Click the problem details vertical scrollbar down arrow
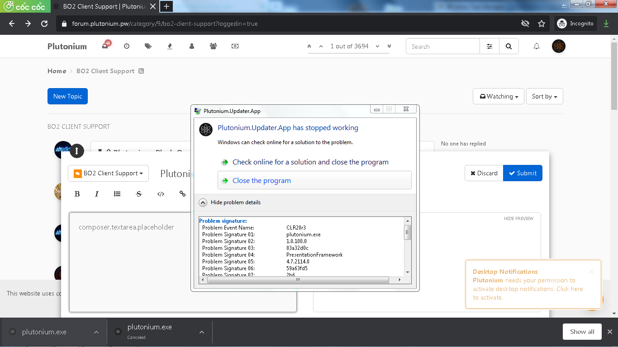618x347 pixels. click(x=408, y=272)
